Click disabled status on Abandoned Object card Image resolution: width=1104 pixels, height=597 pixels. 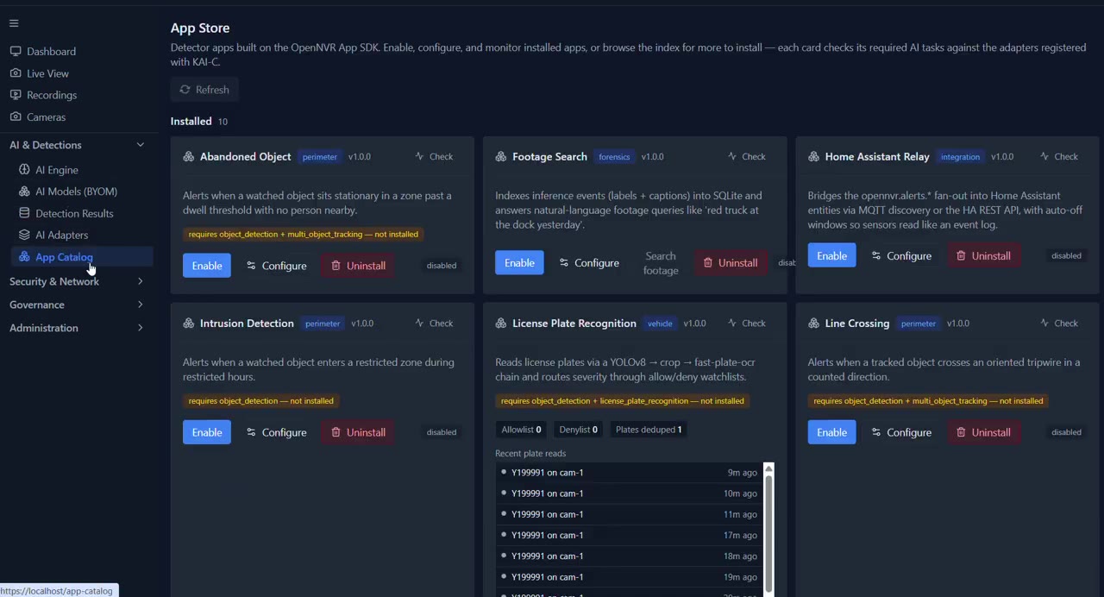(442, 266)
